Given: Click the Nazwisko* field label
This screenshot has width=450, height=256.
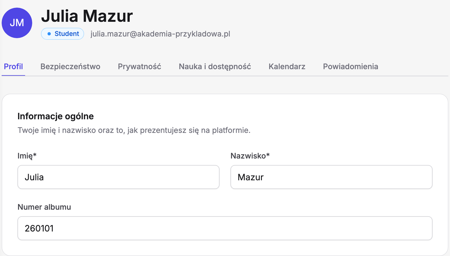Looking at the screenshot, I should pos(250,156).
